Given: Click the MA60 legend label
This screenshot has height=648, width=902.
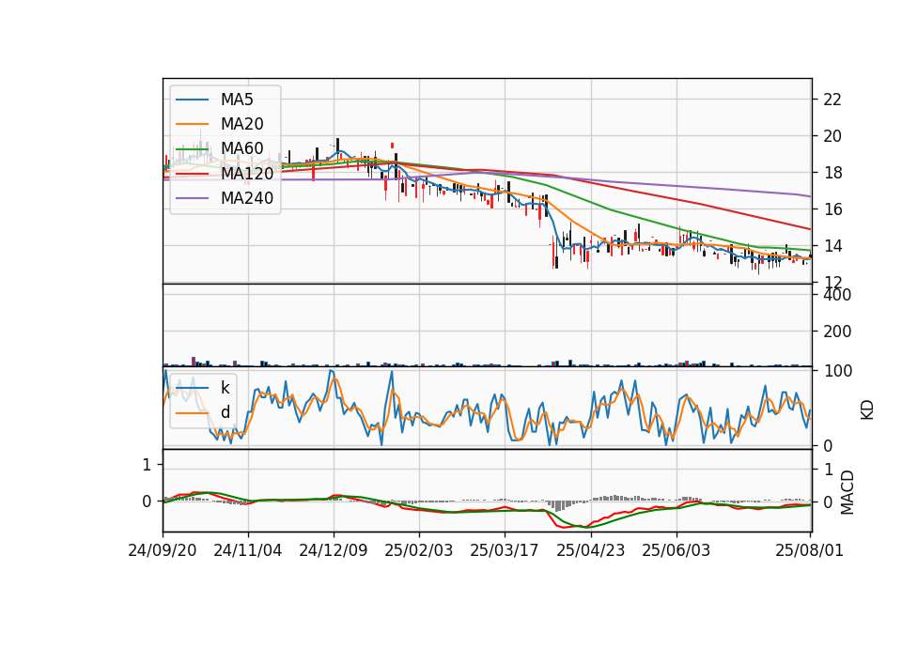Looking at the screenshot, I should [241, 148].
